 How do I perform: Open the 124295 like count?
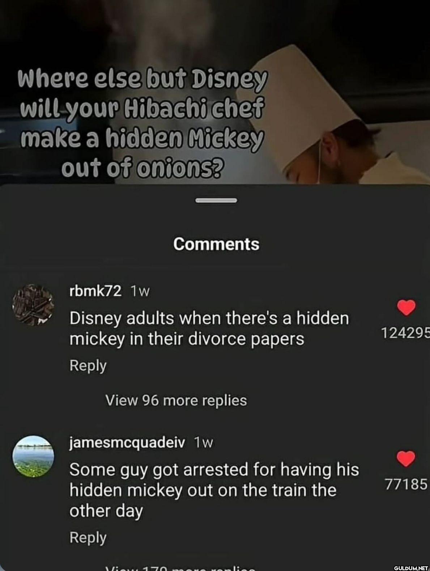click(405, 333)
